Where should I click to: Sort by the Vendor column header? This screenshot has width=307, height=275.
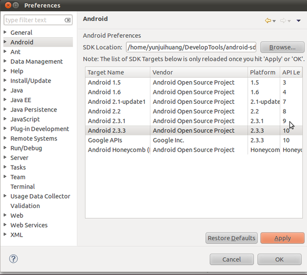click(199, 73)
